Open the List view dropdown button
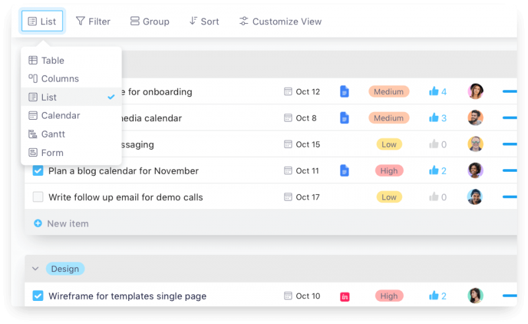Screen dimensions: 528x324 pyautogui.click(x=42, y=21)
